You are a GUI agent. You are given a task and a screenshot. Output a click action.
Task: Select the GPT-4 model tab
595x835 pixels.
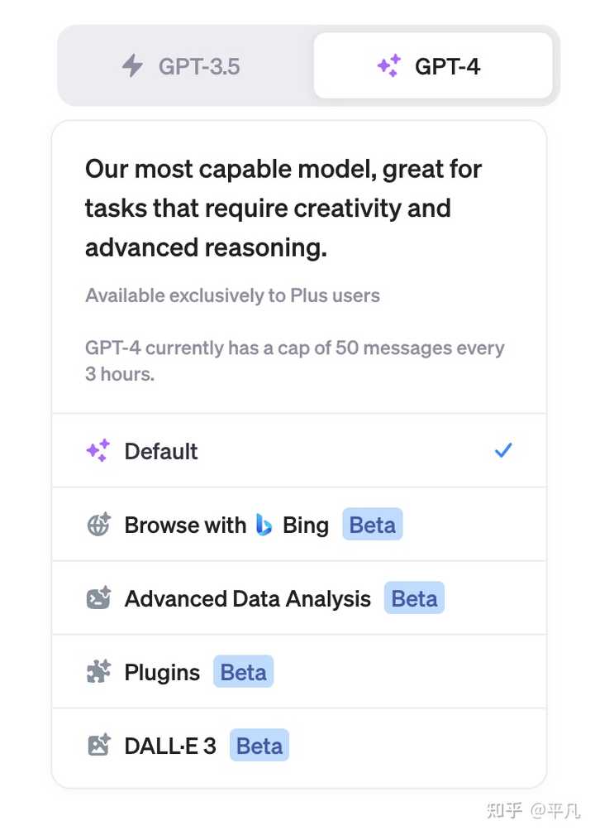pos(433,65)
